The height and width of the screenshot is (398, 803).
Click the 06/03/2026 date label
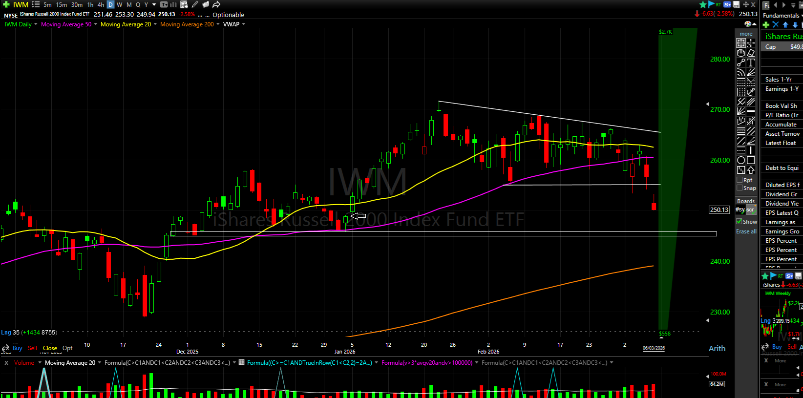(654, 348)
